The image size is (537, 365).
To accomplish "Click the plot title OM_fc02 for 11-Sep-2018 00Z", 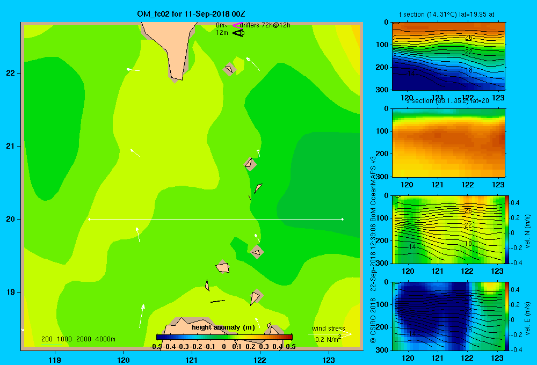I will (x=191, y=14).
